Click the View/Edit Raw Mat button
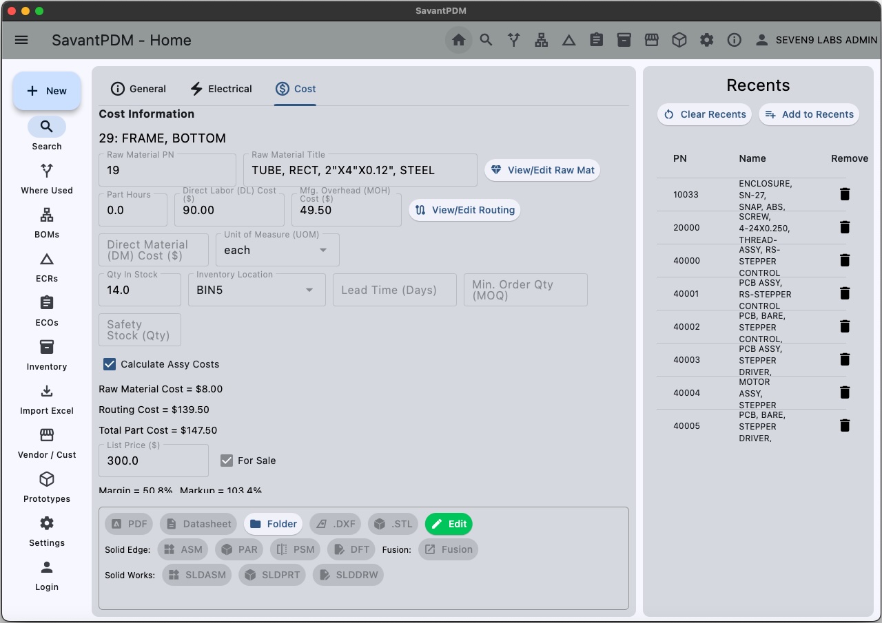Screen dimensions: 882x623 point(542,170)
